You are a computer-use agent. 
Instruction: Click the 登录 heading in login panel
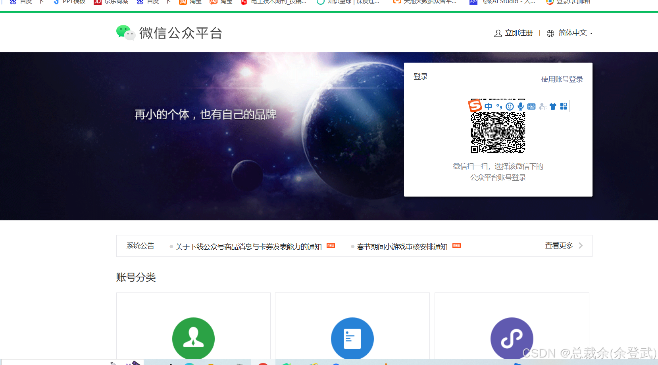click(421, 76)
